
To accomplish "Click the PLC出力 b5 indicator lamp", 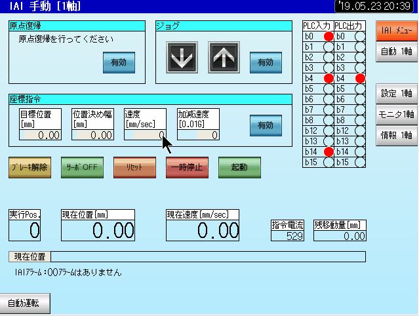I will click(x=360, y=89).
